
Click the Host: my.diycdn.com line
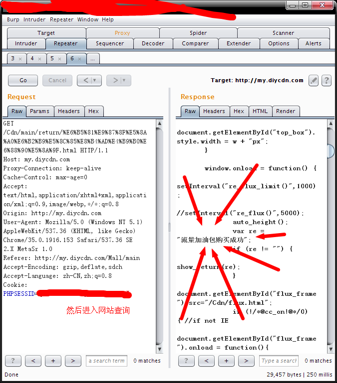(x=37, y=159)
